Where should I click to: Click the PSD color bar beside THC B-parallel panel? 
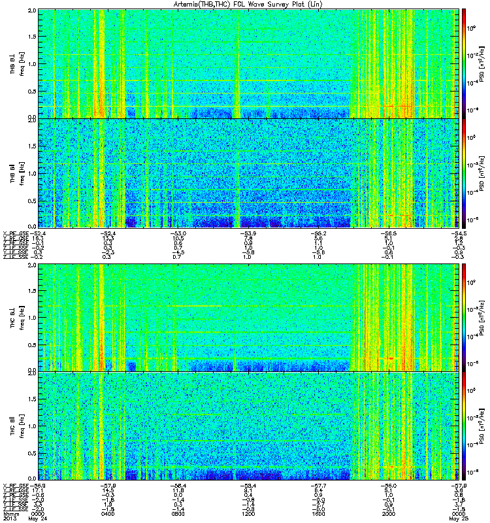(464, 426)
